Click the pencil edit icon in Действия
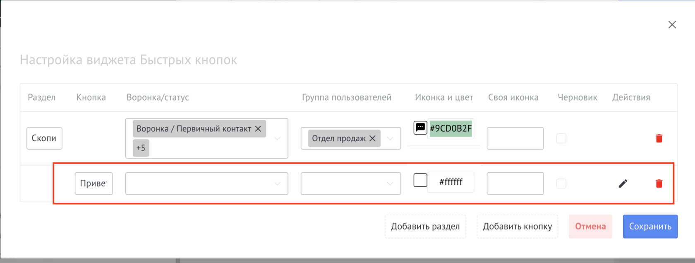Screen dimensions: 695x263 pos(623,183)
